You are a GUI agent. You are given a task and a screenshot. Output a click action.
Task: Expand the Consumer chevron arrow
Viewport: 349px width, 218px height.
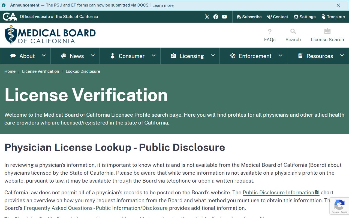[x=154, y=56]
